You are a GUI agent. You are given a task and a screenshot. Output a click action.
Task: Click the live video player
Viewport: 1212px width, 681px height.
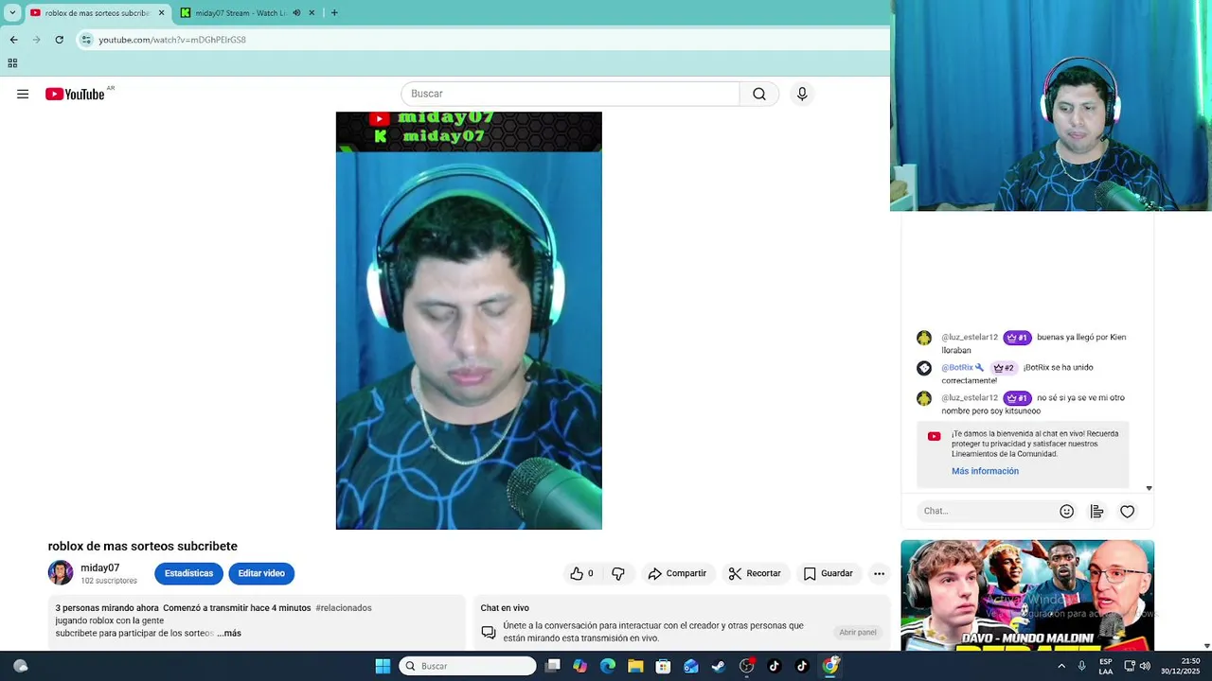(x=469, y=321)
